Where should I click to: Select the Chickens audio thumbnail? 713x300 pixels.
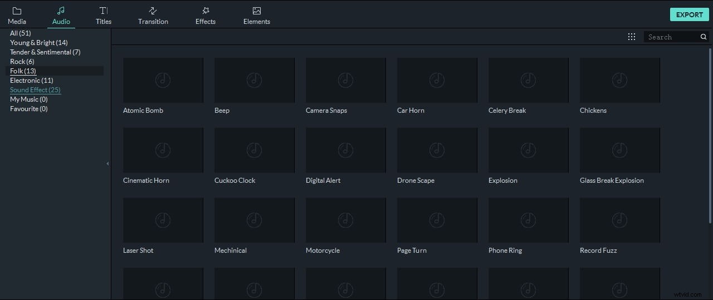[620, 80]
